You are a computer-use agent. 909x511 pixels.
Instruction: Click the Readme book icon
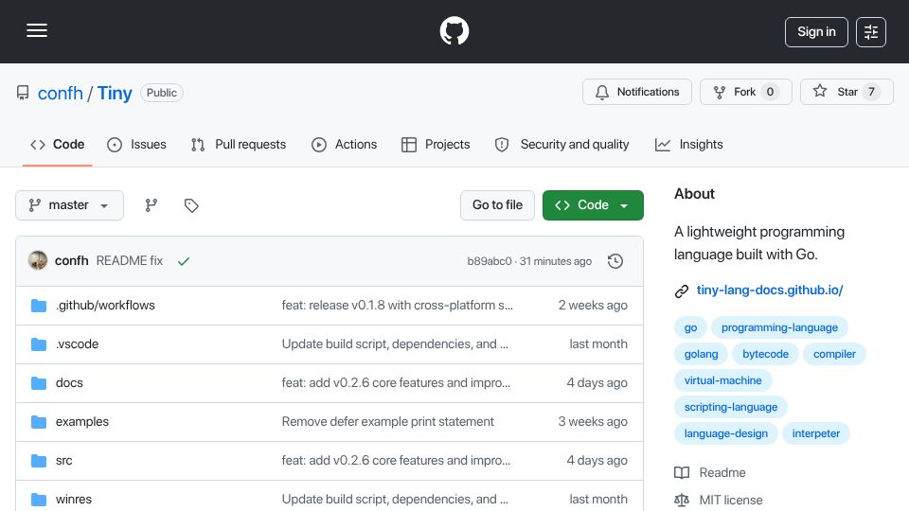point(682,473)
